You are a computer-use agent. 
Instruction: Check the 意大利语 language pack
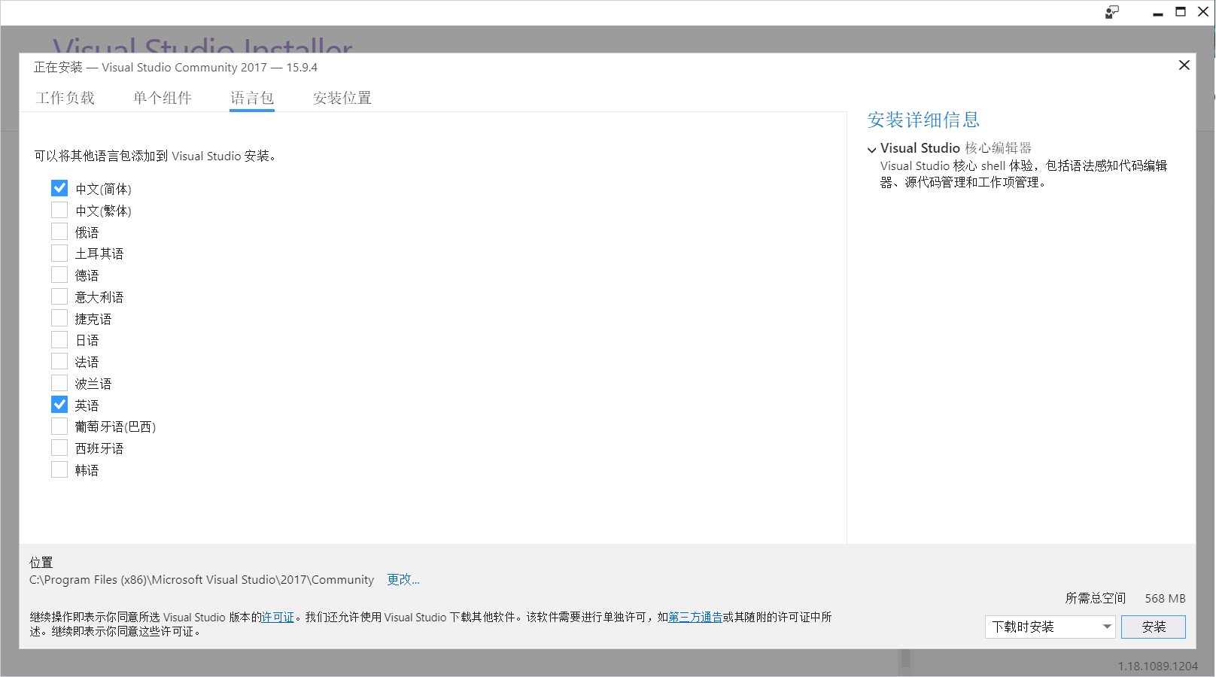[59, 296]
